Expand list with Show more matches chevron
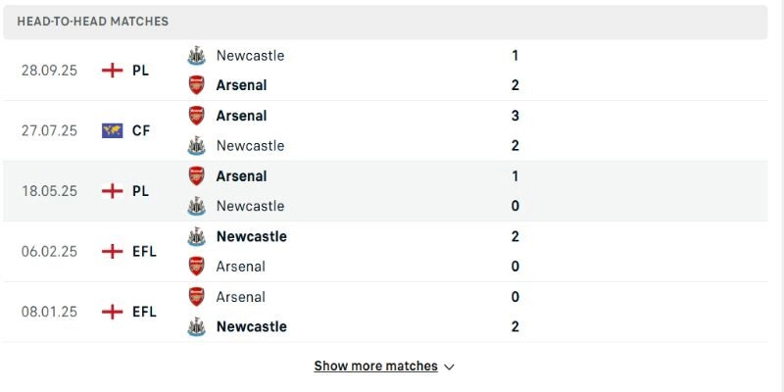Screen dimensions: 784x392 [449, 367]
